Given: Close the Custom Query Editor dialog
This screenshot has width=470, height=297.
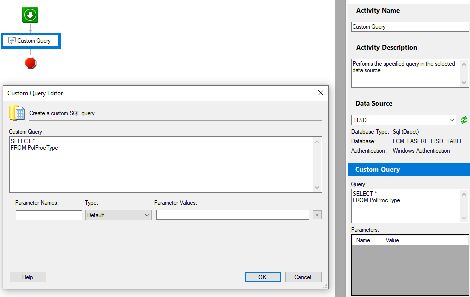Looking at the screenshot, I should (321, 93).
